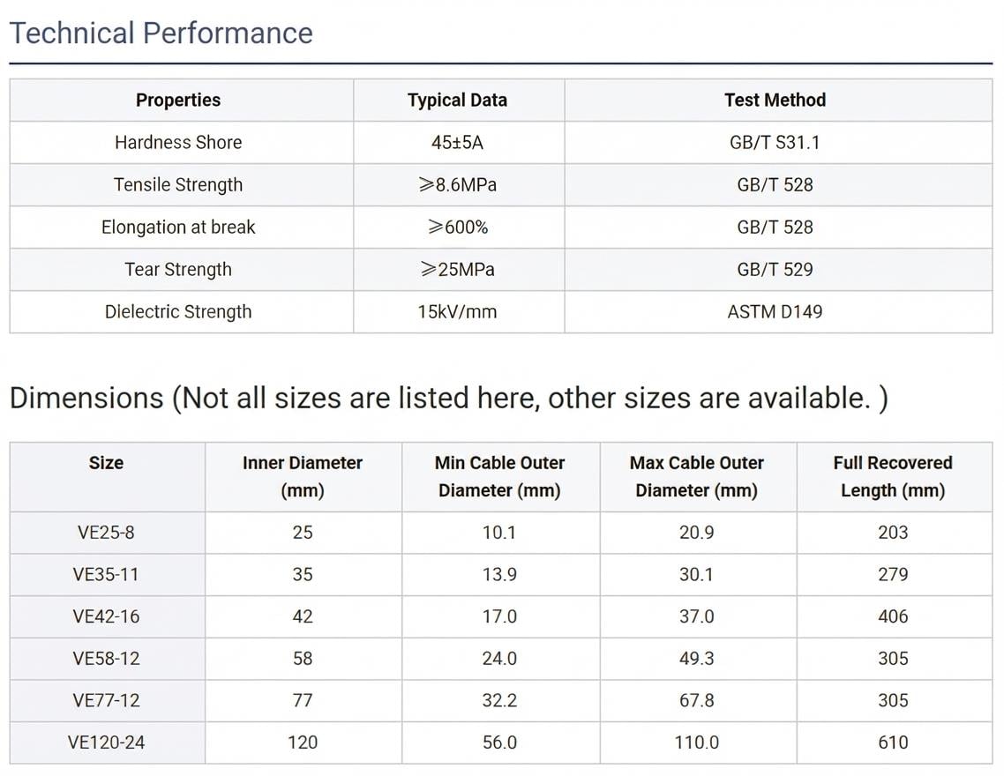Image resolution: width=1004 pixels, height=776 pixels.
Task: Click the 279 recovered length cell
Action: [893, 574]
